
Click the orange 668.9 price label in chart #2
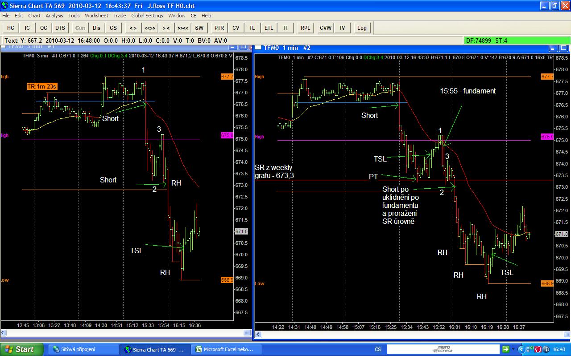(547, 283)
